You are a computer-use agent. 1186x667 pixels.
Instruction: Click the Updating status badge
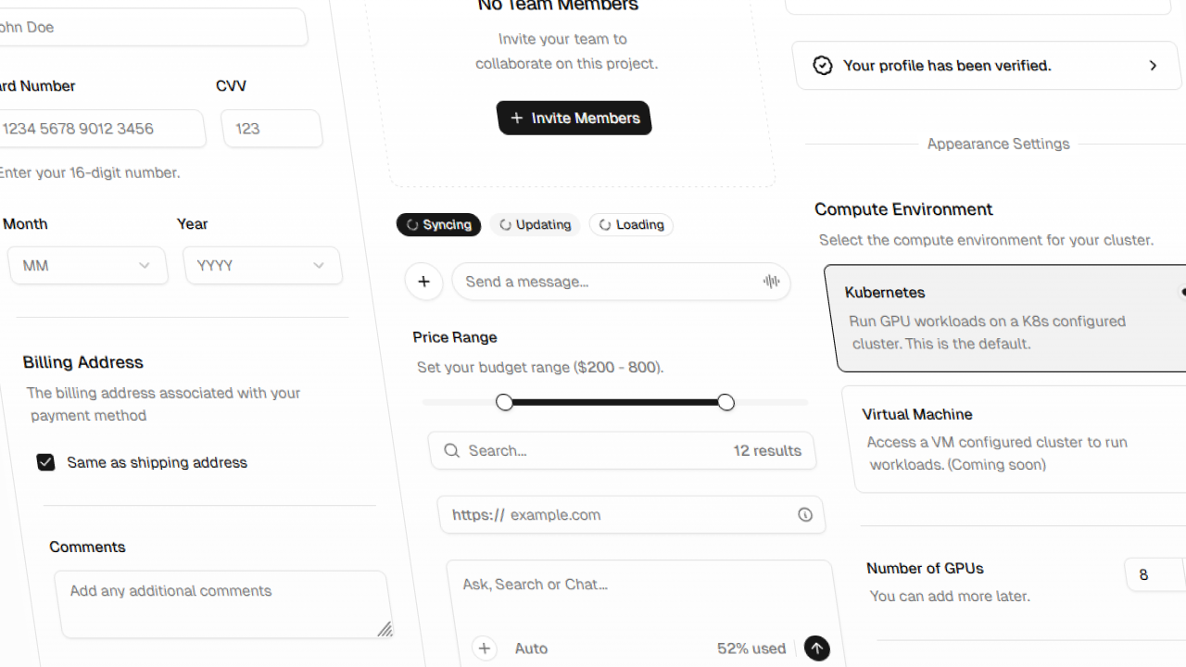click(536, 224)
